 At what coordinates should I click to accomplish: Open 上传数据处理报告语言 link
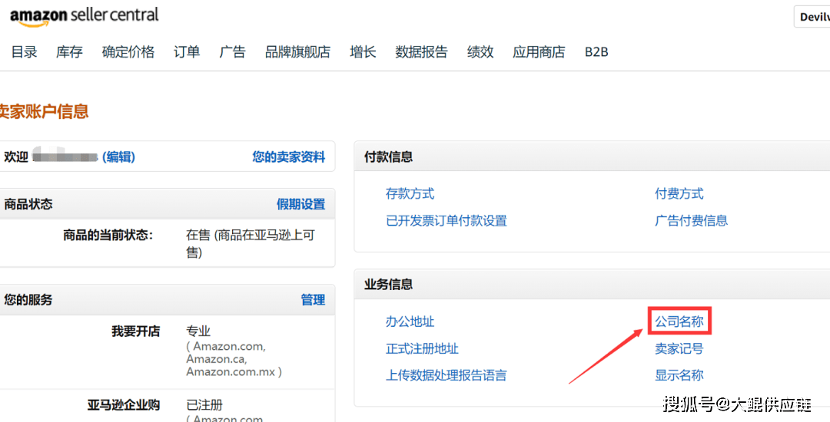(x=447, y=375)
